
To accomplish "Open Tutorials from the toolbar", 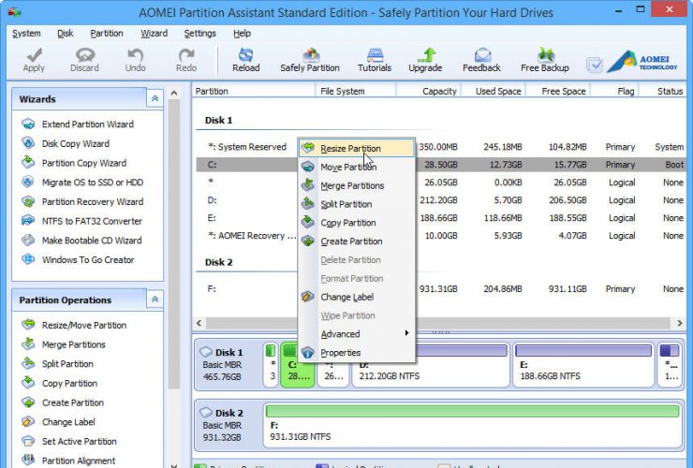I will 375,60.
